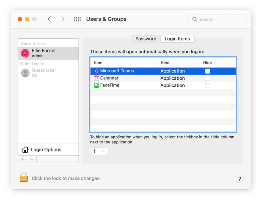
Task: Focus the Search field
Action: [x=218, y=19]
